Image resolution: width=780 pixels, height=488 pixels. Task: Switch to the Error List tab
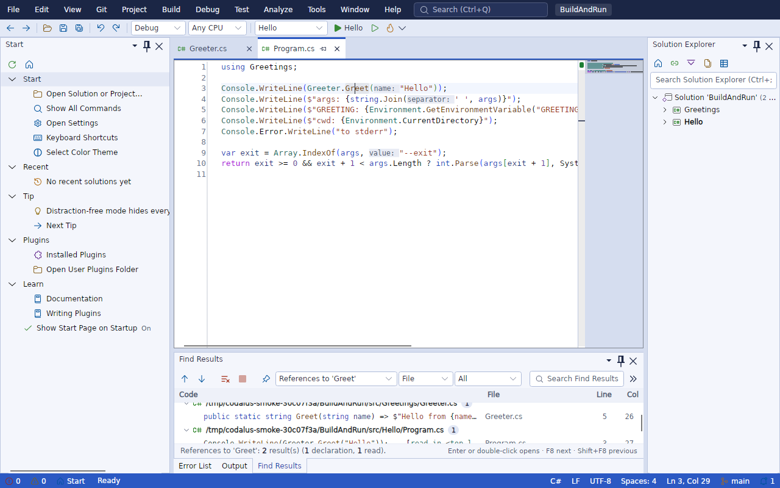click(x=195, y=466)
